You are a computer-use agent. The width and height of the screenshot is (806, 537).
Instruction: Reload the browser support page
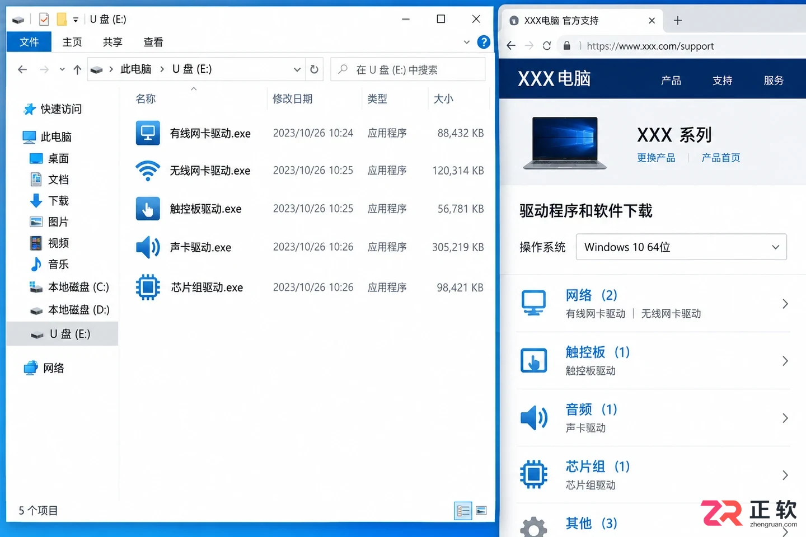(x=547, y=46)
